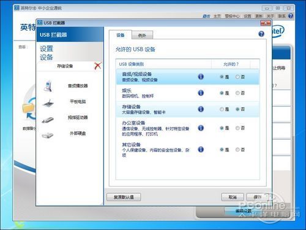Allow 办公室设备 by selecting 是
This screenshot has width=306, height=230.
click(222, 128)
